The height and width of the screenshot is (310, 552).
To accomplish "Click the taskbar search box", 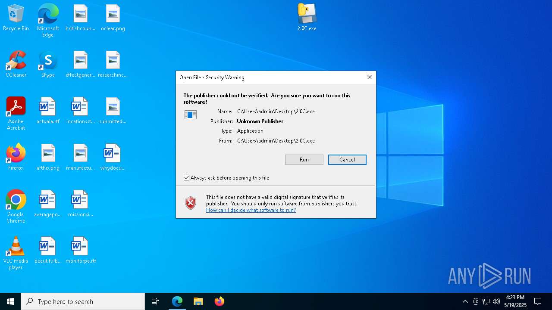I will pyautogui.click(x=83, y=301).
